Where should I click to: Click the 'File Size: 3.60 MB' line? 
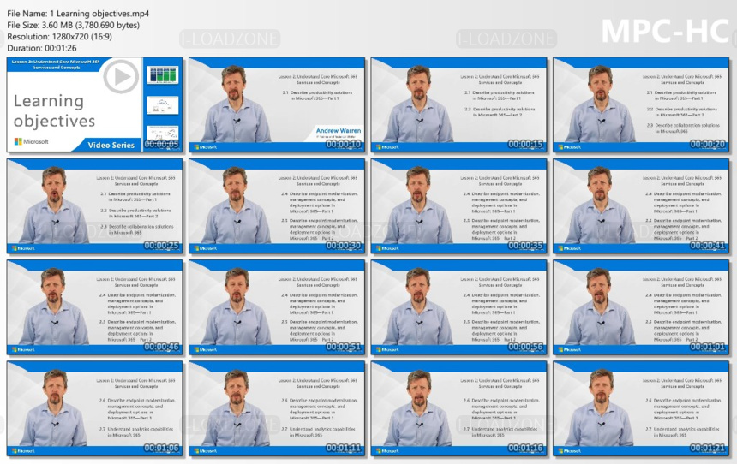pos(74,25)
